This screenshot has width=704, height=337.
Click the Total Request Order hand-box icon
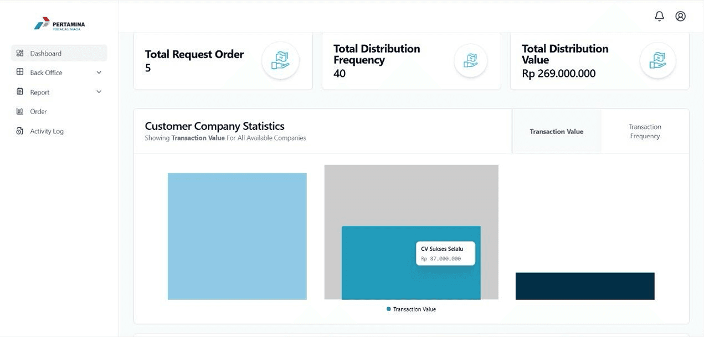pyautogui.click(x=280, y=60)
